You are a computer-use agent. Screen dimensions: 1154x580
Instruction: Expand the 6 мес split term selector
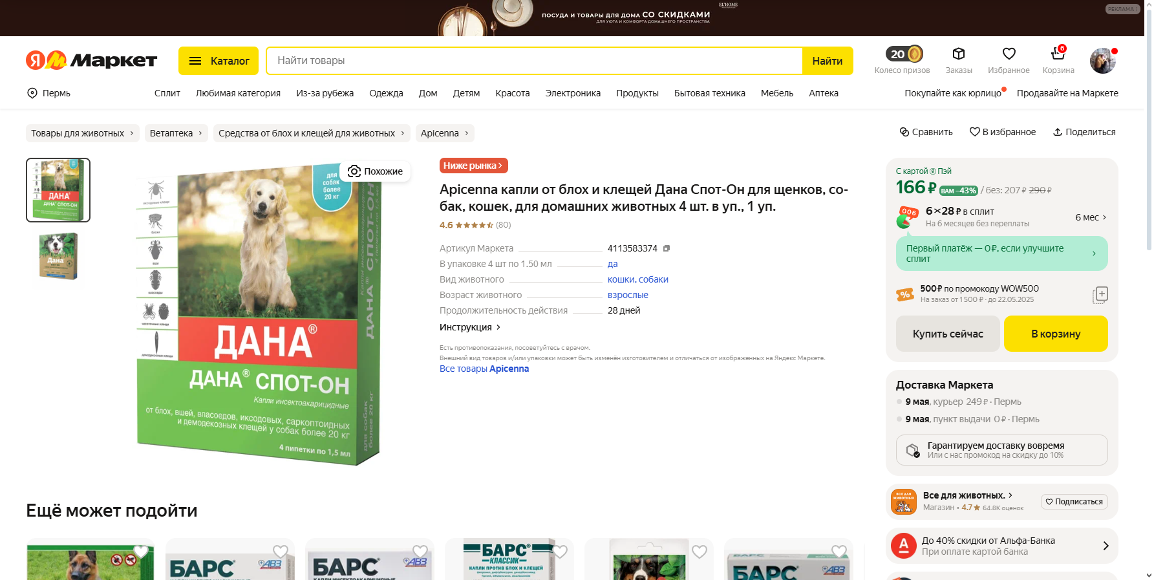pyautogui.click(x=1091, y=217)
